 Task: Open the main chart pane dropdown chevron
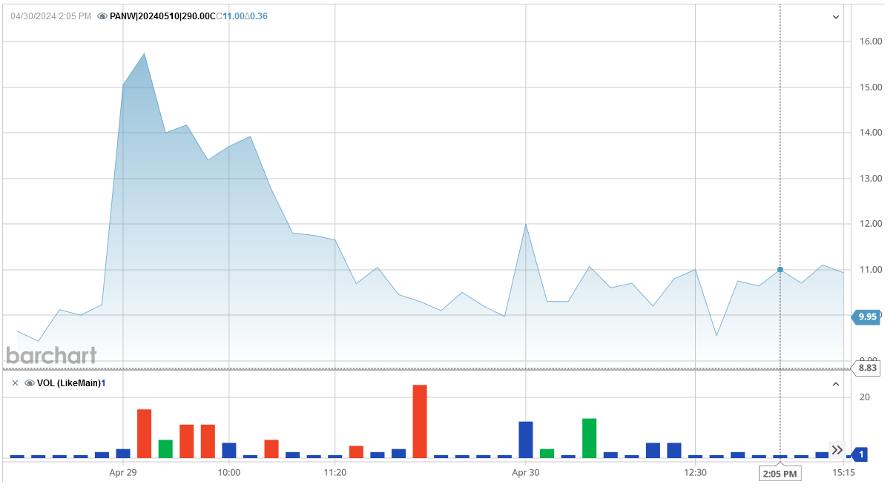click(x=836, y=16)
